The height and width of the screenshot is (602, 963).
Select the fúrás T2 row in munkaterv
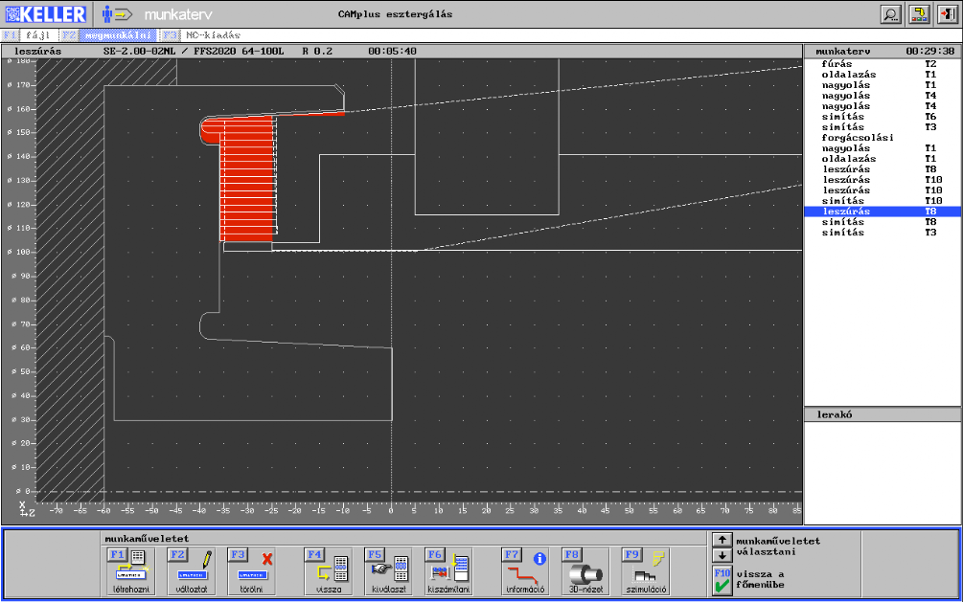(x=883, y=64)
